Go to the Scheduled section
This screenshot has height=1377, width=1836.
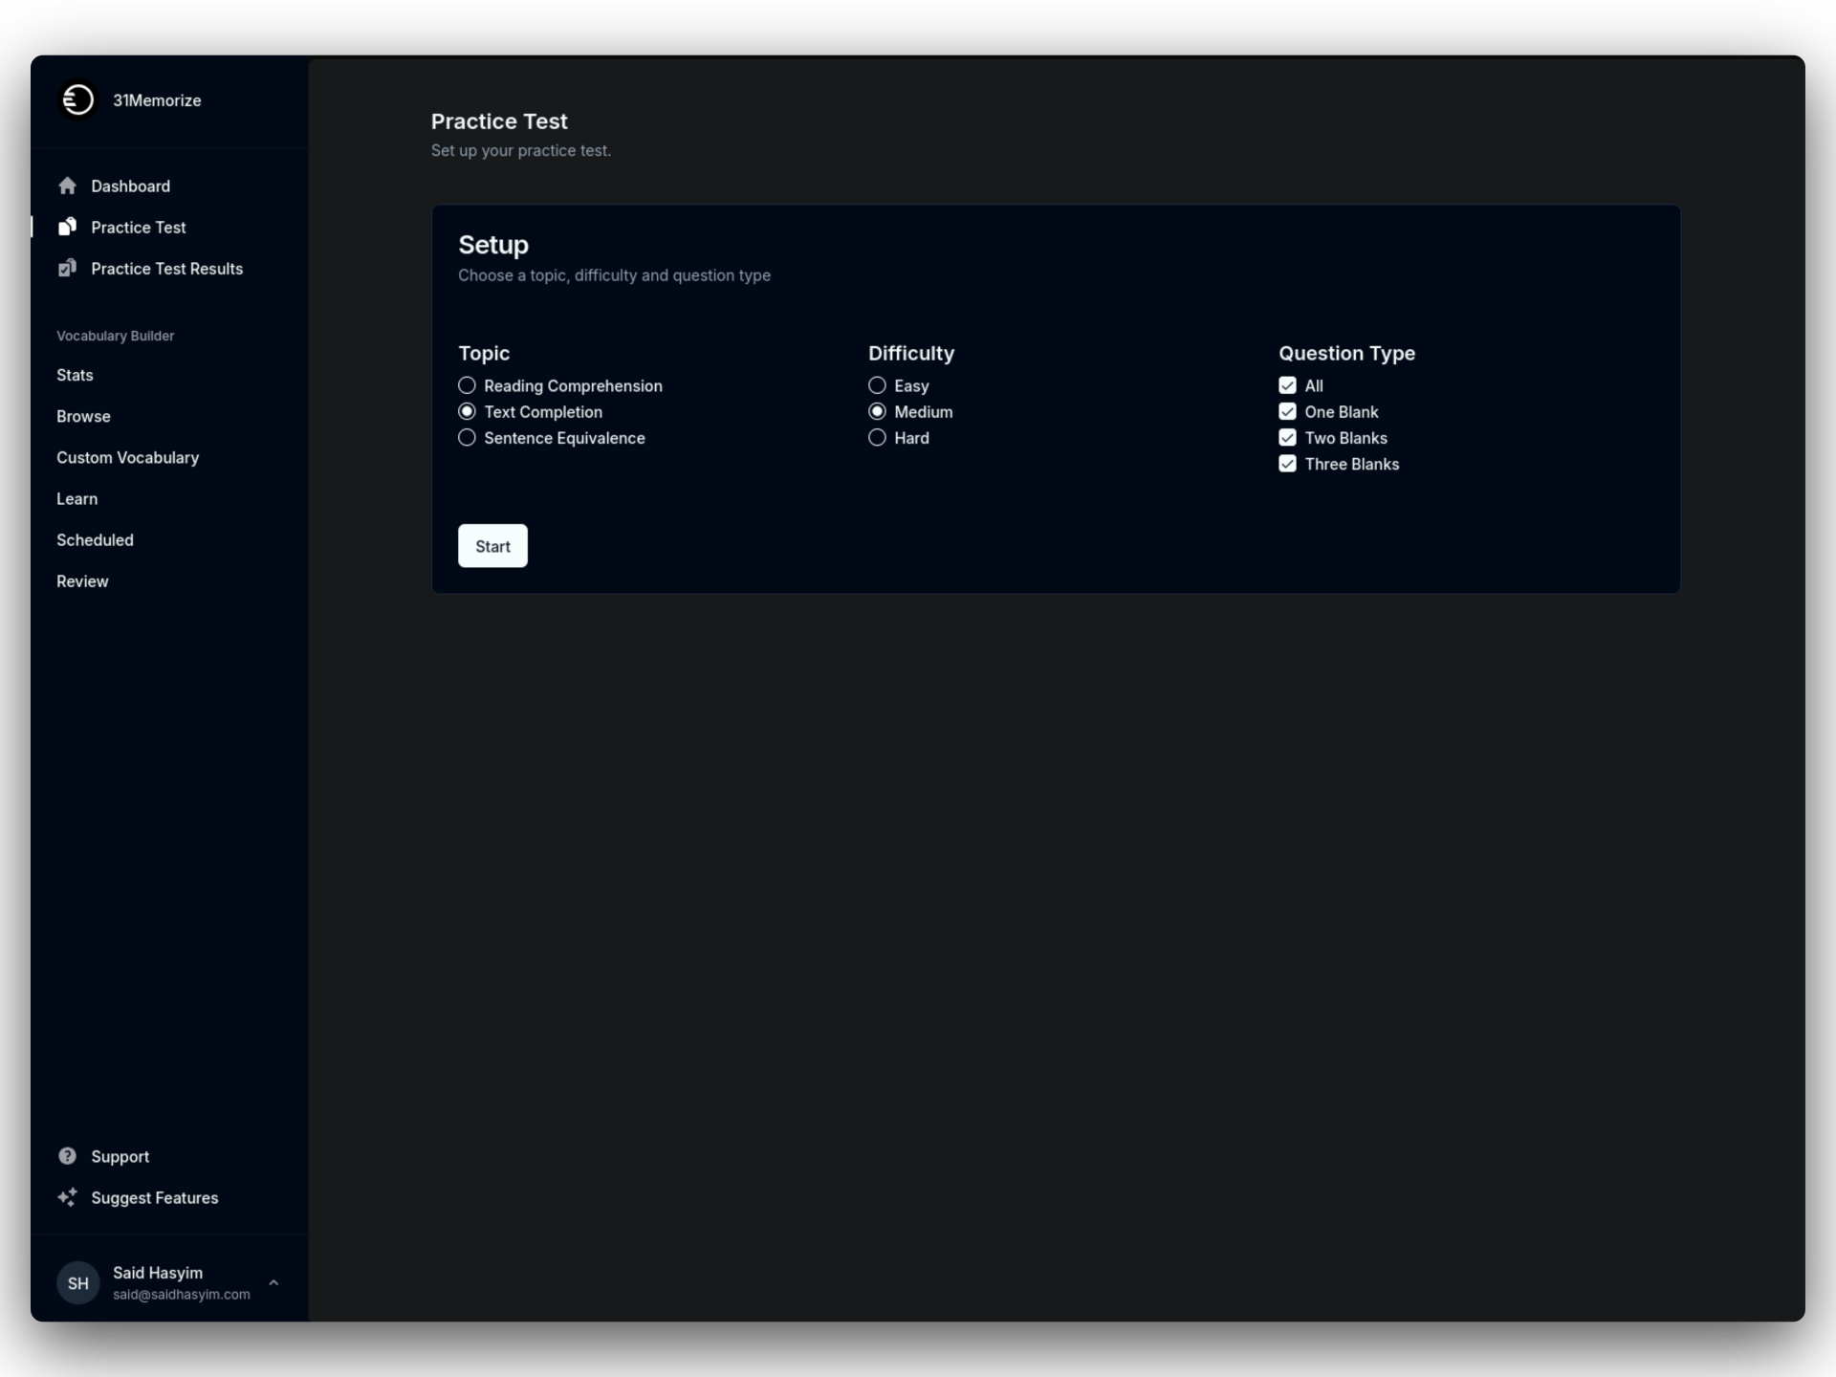tap(95, 539)
